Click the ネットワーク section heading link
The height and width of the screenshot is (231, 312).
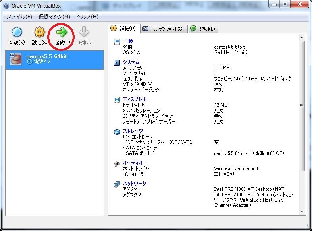[134, 183]
